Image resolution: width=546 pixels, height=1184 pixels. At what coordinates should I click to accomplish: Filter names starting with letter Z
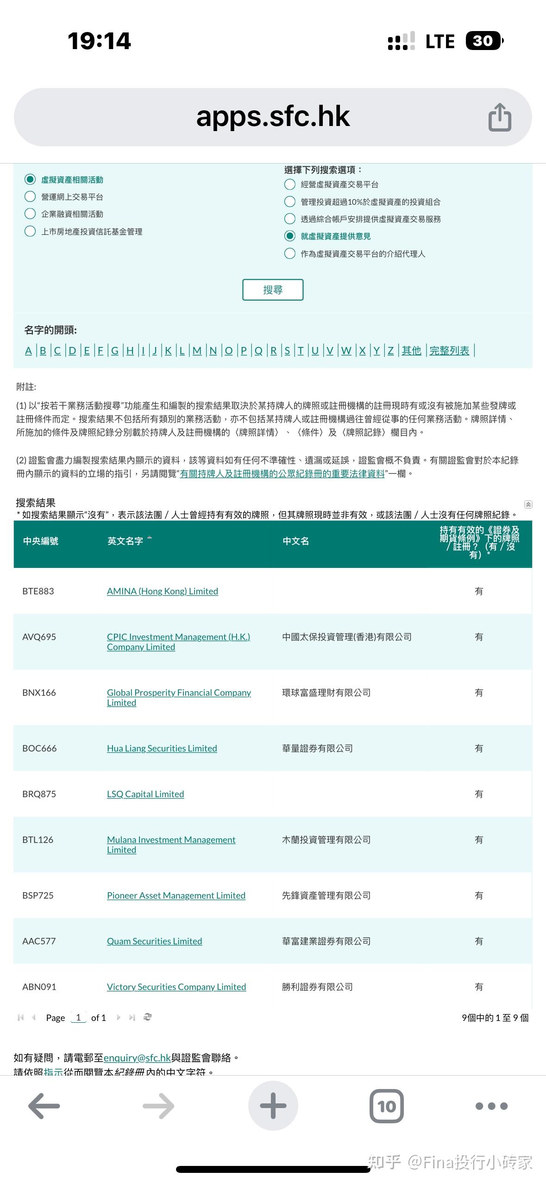(x=390, y=351)
